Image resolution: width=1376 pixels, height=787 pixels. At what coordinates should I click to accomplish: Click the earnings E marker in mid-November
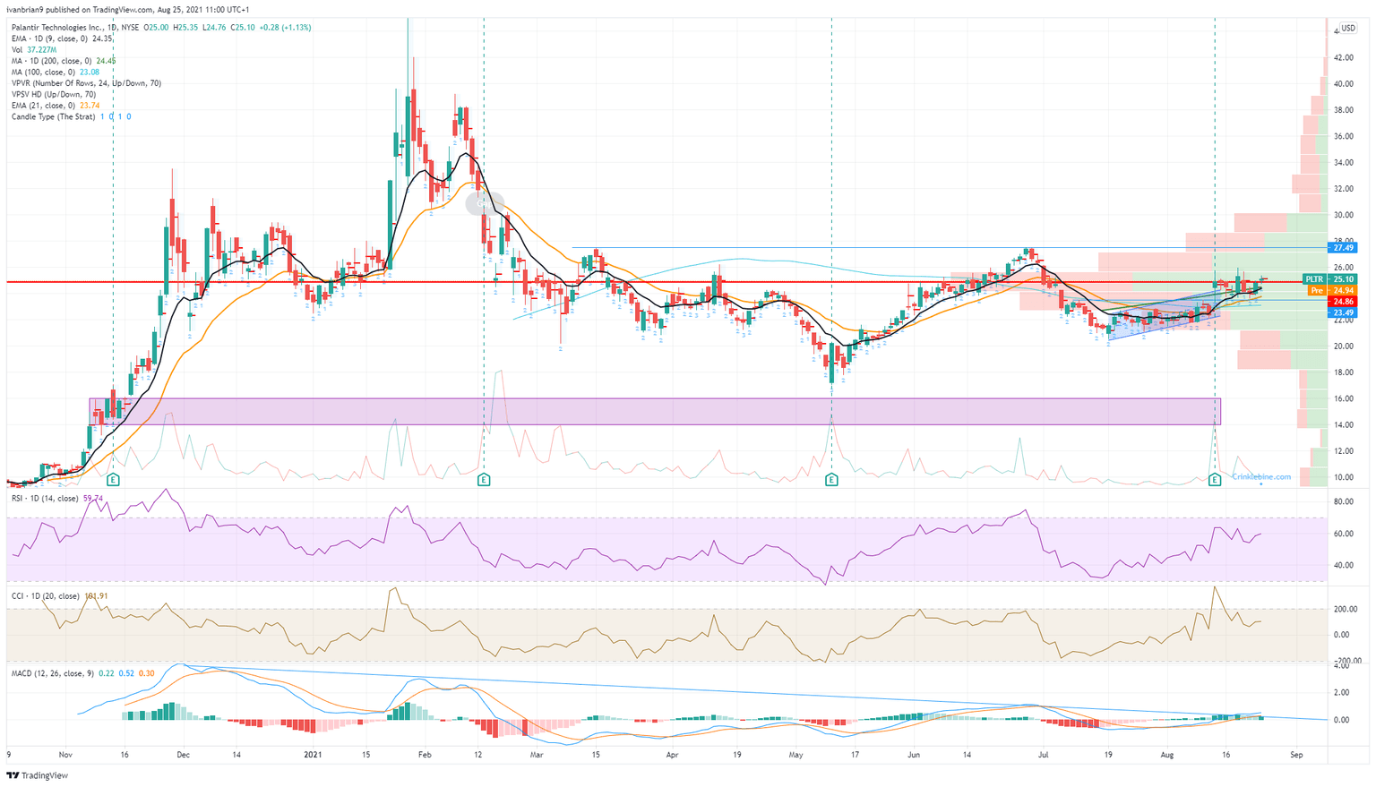[x=113, y=481]
